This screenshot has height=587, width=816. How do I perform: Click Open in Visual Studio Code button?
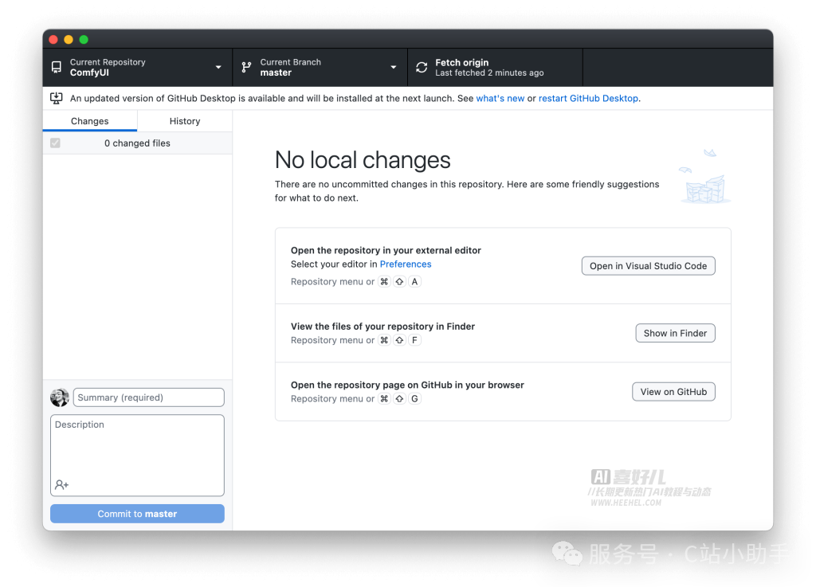tap(649, 266)
